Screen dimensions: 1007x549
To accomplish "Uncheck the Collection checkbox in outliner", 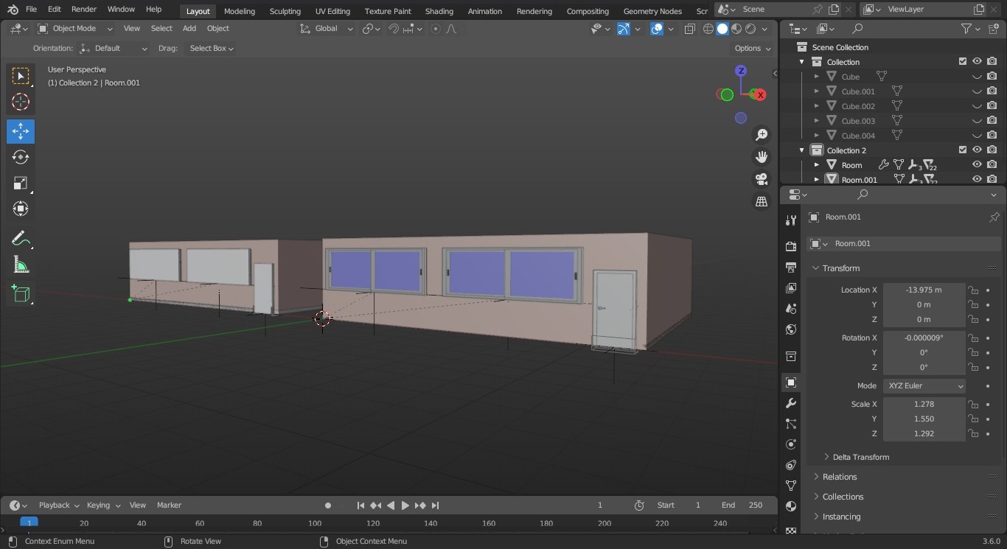I will click(962, 61).
